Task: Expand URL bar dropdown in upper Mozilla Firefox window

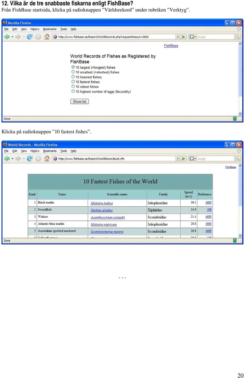Action: click(178, 37)
